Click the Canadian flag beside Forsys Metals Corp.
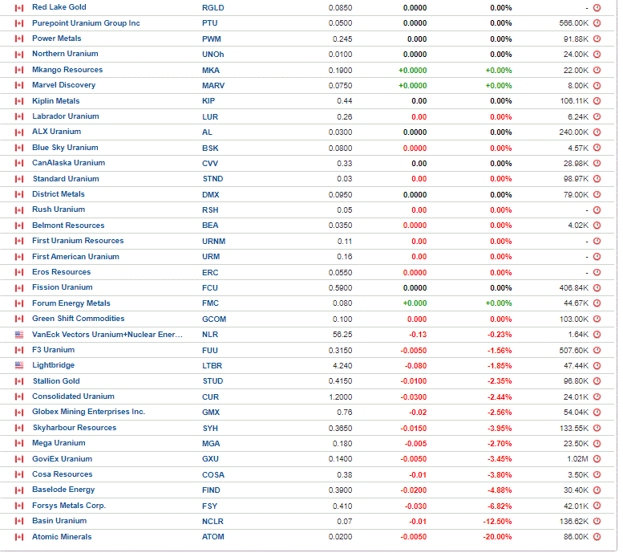Screen dimensions: 623x553 click(19, 506)
